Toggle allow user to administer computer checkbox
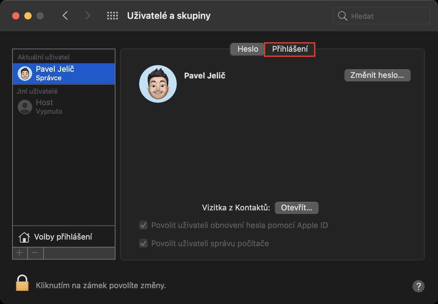The image size is (438, 304). [143, 244]
